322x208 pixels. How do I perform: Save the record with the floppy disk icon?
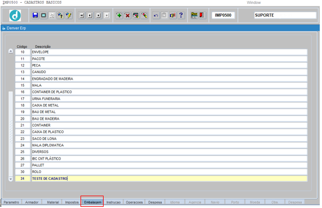point(35,15)
